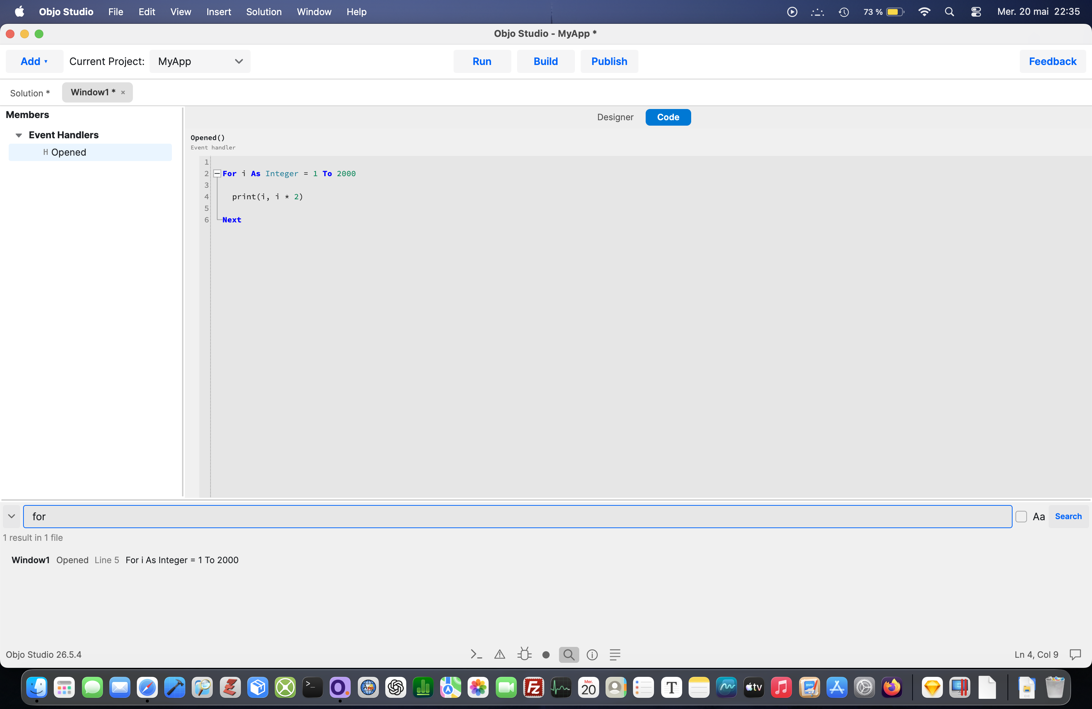Open Photos from the Dock
Image resolution: width=1092 pixels, height=709 pixels.
pyautogui.click(x=478, y=687)
